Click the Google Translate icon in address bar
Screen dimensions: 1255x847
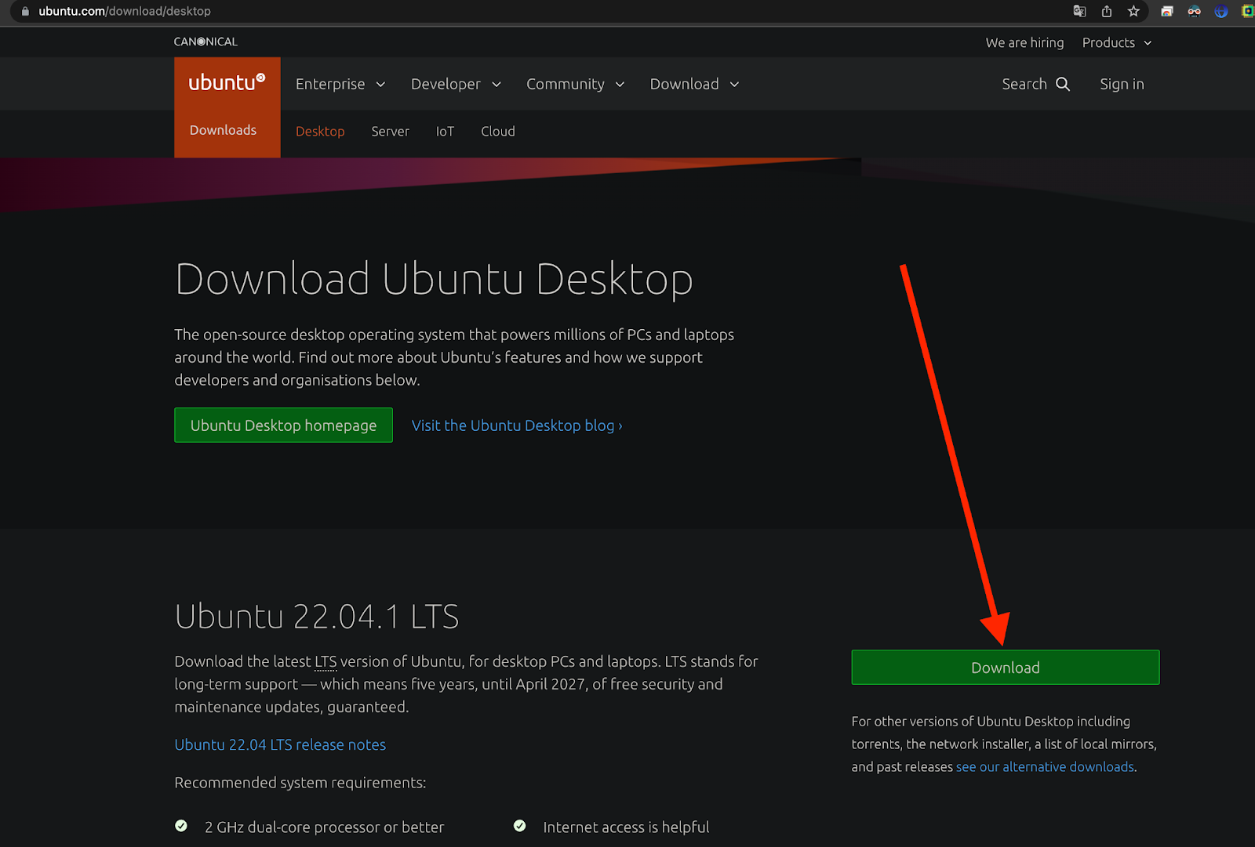1079,11
